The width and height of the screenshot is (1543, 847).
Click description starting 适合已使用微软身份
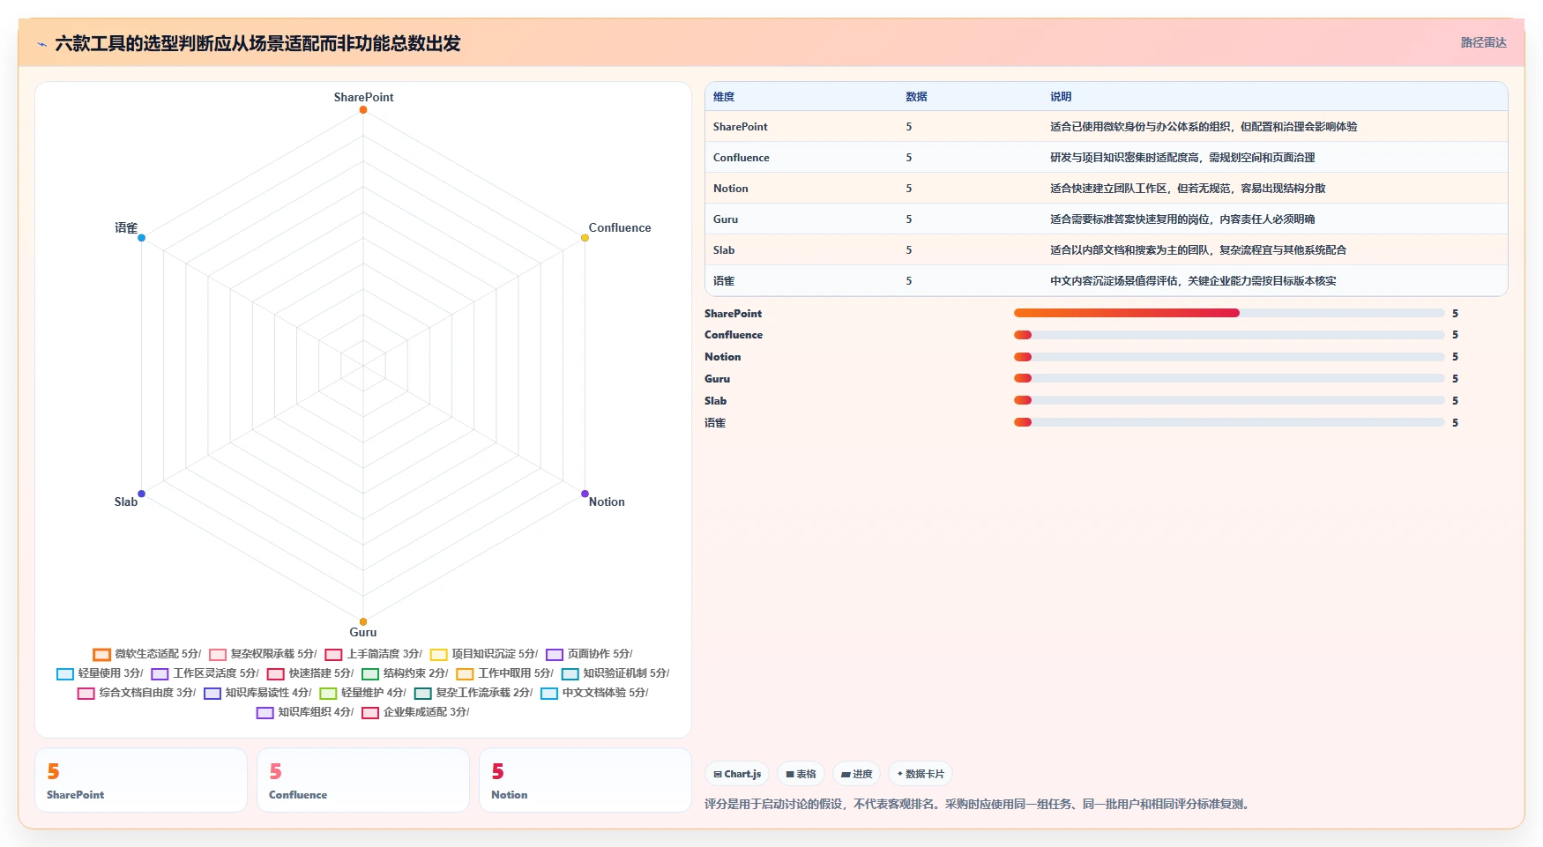click(x=1204, y=127)
